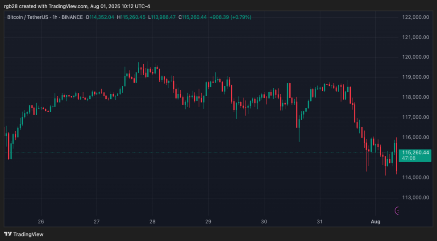This screenshot has height=241, width=437.
Task: Click the date label 28 on time axis
Action: 153,221
